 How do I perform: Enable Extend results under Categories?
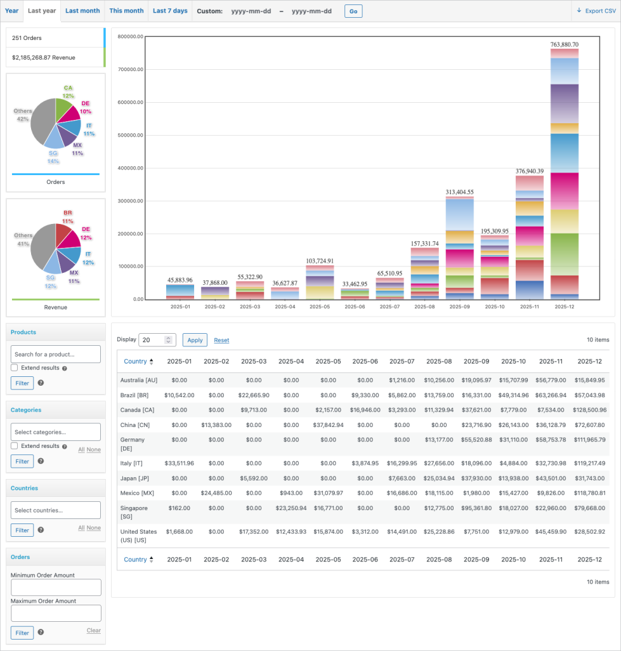click(13, 445)
